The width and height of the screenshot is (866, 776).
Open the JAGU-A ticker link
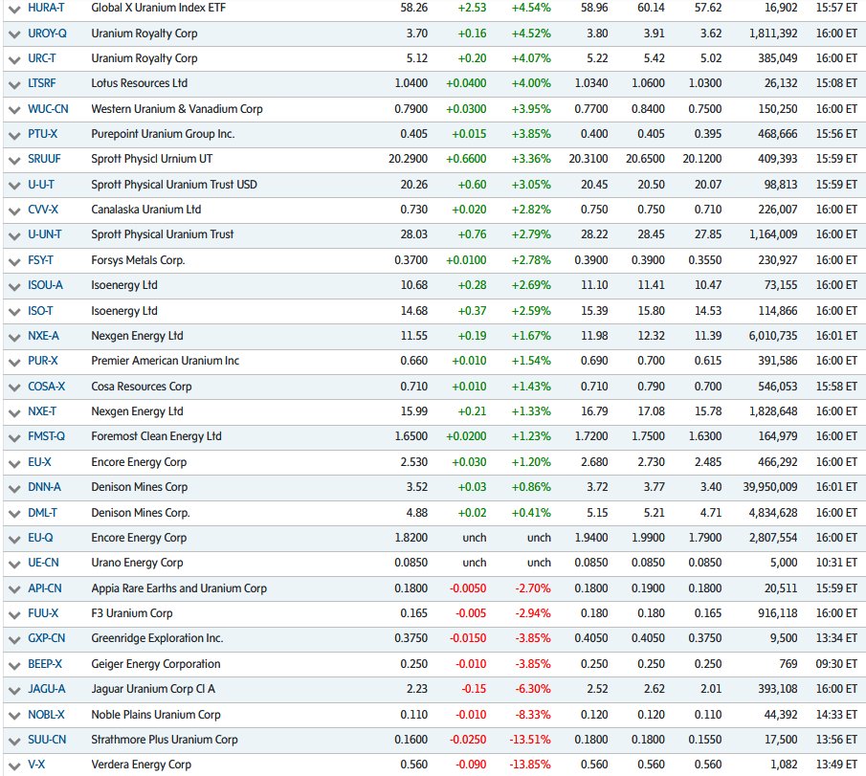(46, 689)
